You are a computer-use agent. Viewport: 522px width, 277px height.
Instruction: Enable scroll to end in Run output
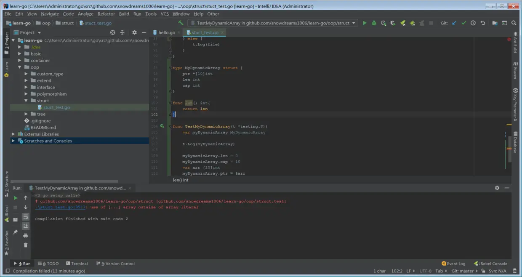[x=25, y=226]
